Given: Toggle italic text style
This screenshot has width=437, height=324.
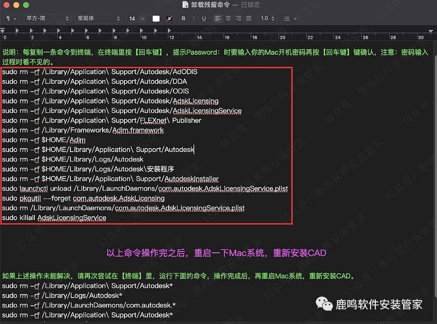Looking at the screenshot, I should 193,19.
